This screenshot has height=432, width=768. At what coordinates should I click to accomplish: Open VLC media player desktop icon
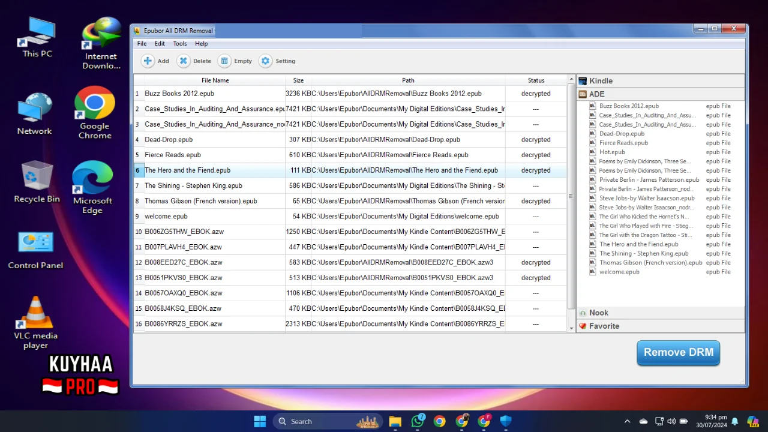coord(35,322)
